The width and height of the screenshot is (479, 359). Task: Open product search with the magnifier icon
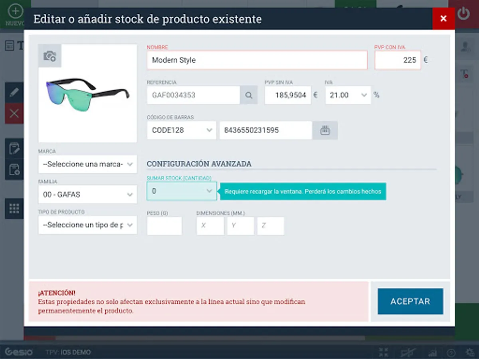pyautogui.click(x=249, y=95)
